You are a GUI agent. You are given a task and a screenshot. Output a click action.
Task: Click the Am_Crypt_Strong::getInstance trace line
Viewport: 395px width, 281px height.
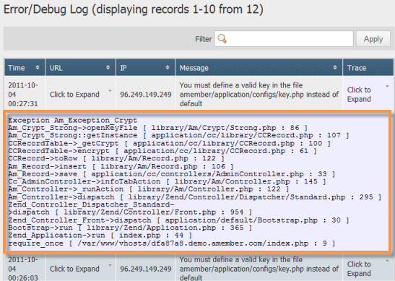click(x=178, y=135)
